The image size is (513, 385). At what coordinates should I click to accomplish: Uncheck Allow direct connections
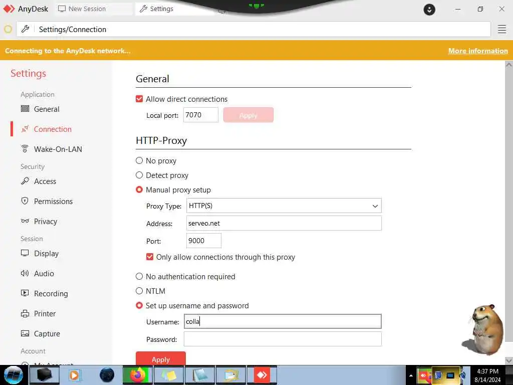pyautogui.click(x=139, y=99)
